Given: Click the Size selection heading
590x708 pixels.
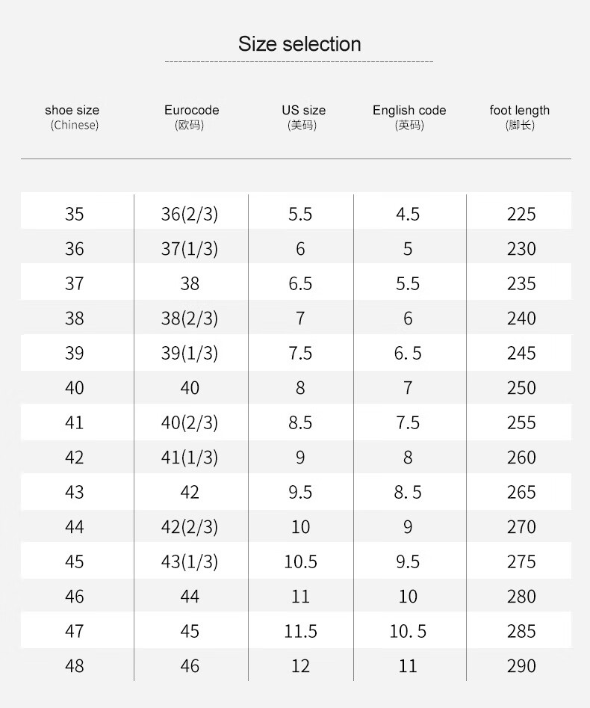Looking at the screenshot, I should tap(299, 44).
